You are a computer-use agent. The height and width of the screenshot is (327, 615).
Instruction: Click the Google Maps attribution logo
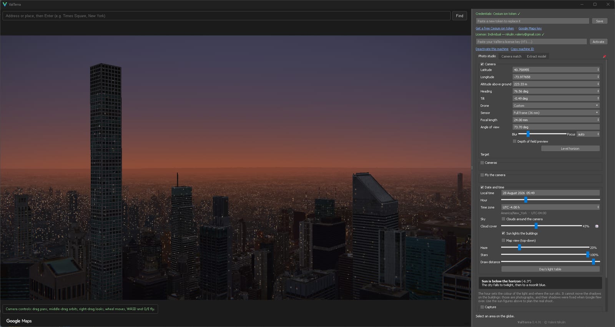(x=19, y=321)
